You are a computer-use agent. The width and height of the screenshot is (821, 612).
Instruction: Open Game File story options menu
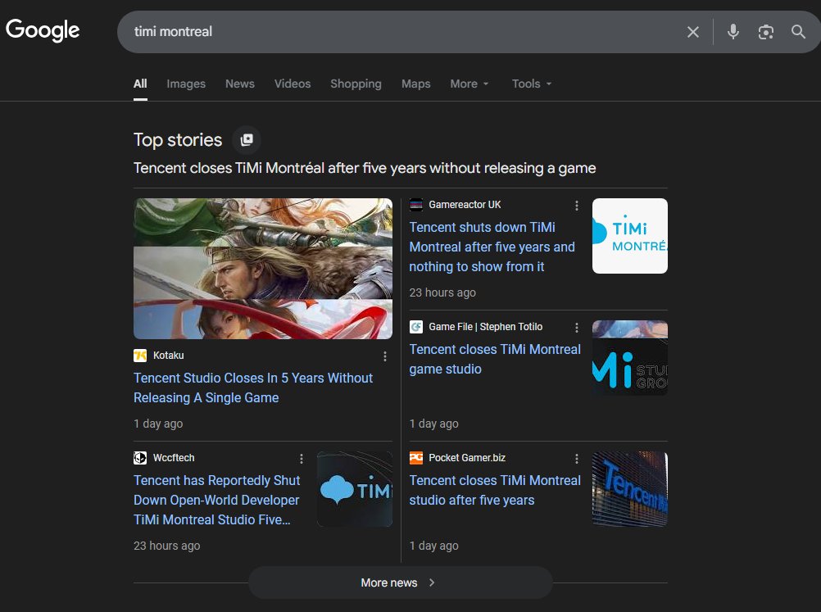tap(577, 328)
